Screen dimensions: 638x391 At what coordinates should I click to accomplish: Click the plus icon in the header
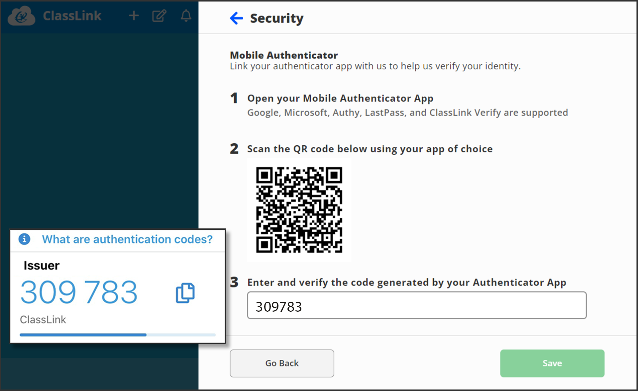(134, 16)
